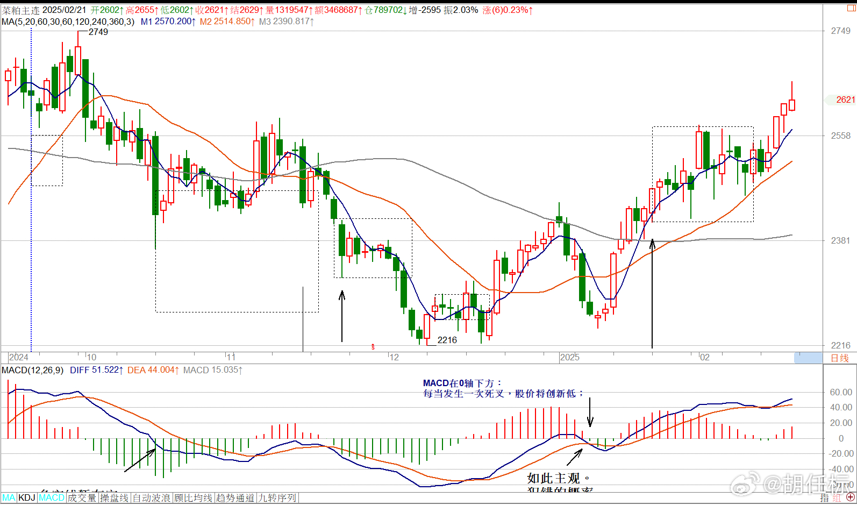Click the 2749 high marker on chart

(98, 32)
